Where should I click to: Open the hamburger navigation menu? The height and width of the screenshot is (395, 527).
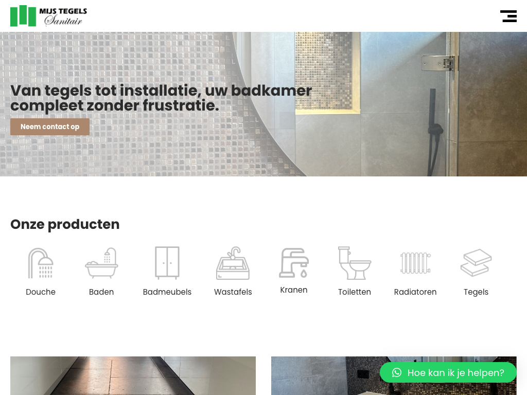pyautogui.click(x=508, y=16)
